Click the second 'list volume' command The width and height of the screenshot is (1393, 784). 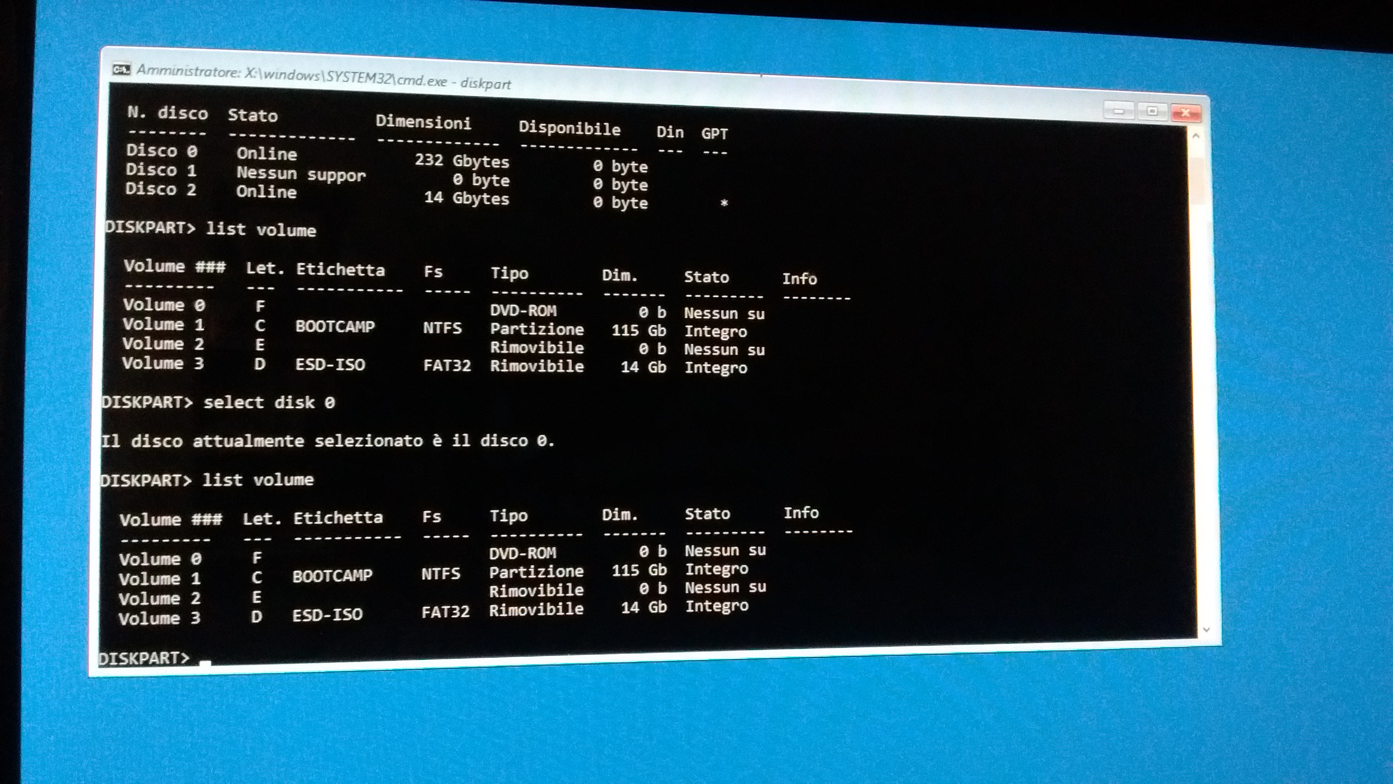click(258, 480)
